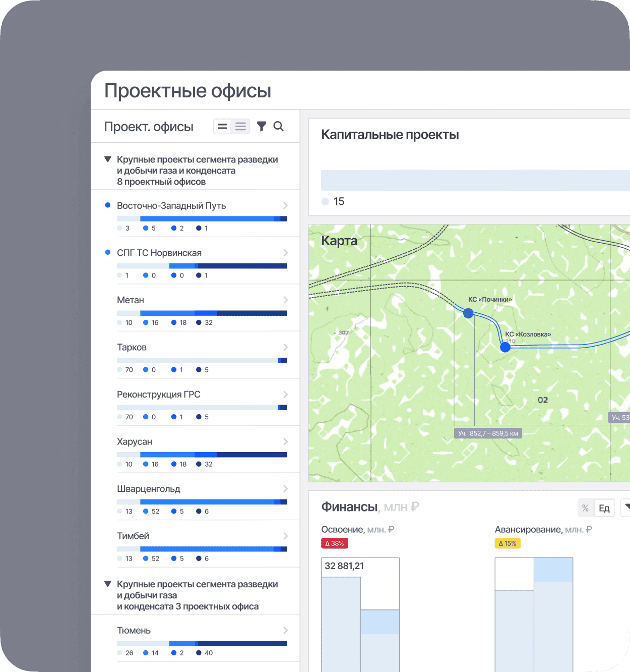
Task: Click map label Уч. 852,7 – 859,5 км
Action: click(x=488, y=433)
